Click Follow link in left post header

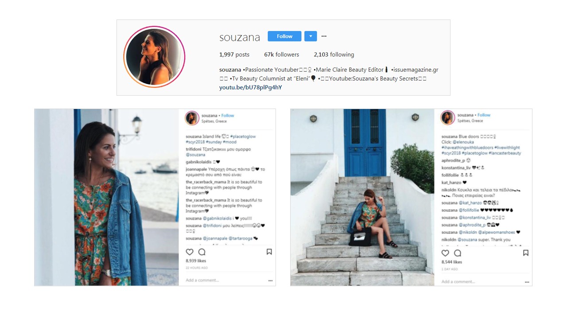(228, 116)
